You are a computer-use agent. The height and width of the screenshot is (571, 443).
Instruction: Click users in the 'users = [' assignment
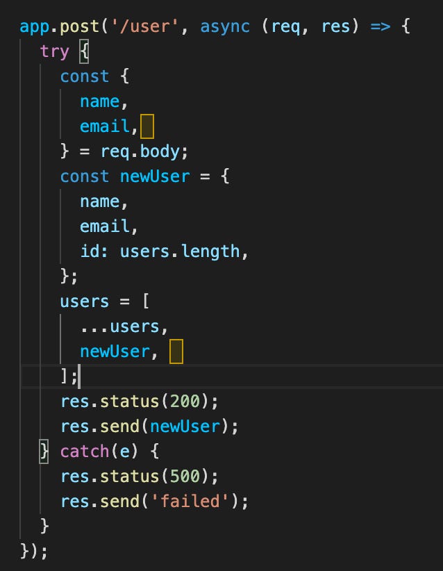pyautogui.click(x=85, y=302)
